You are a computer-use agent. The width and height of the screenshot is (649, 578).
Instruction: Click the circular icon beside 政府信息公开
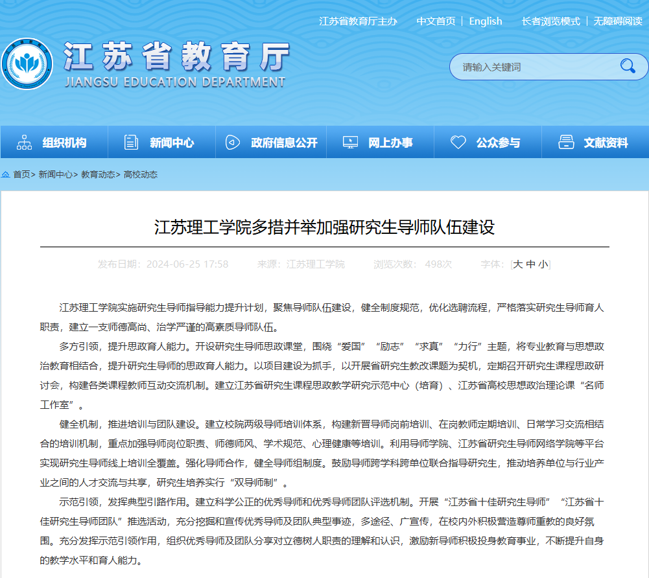point(233,143)
